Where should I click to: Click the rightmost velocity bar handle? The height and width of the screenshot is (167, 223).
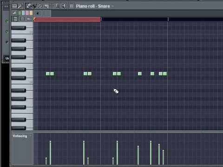coord(163,150)
